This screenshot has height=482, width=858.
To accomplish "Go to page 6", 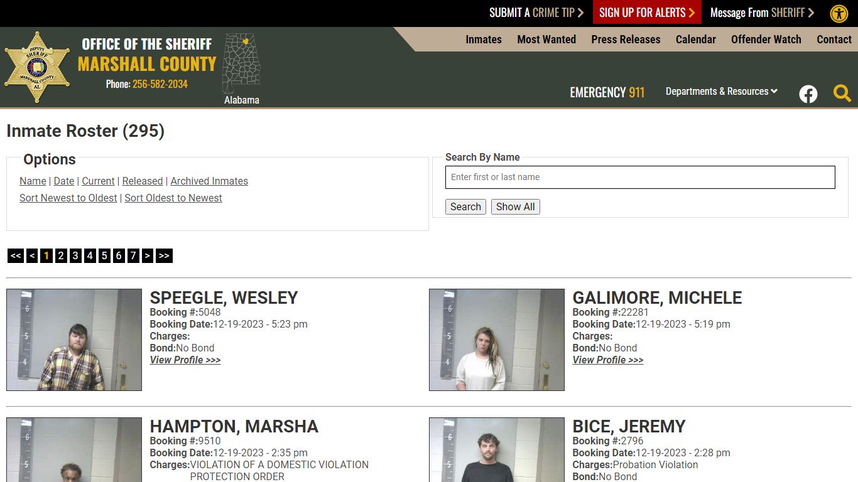I will pyautogui.click(x=119, y=255).
